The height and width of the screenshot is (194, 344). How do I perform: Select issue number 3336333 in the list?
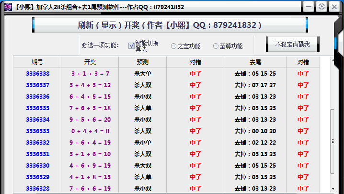pos(37,131)
